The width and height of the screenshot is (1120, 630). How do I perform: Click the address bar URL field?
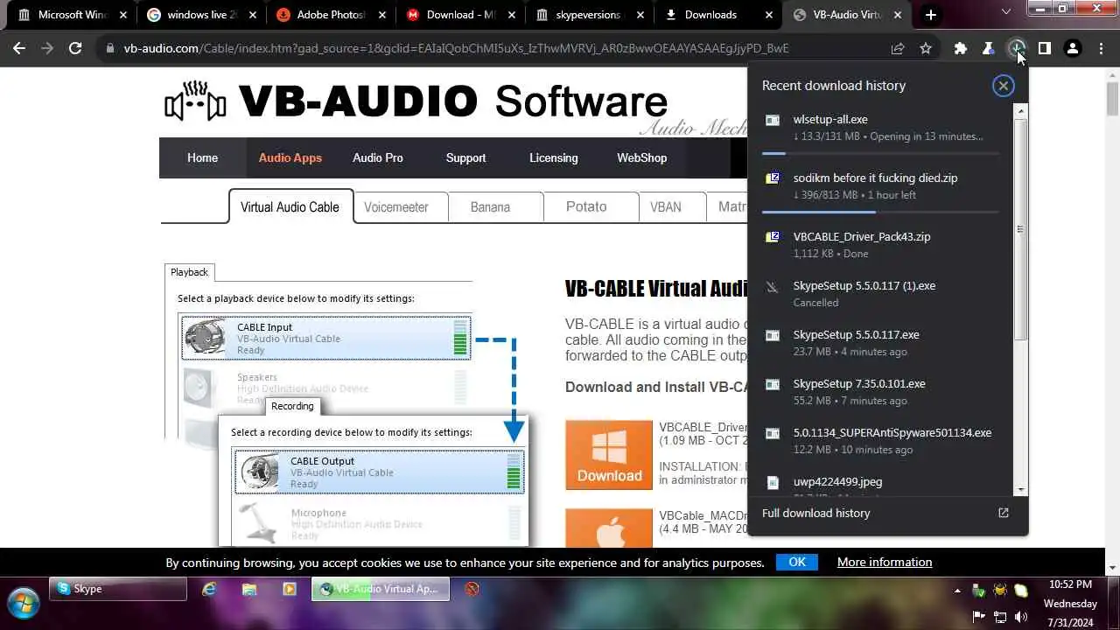coord(456,49)
